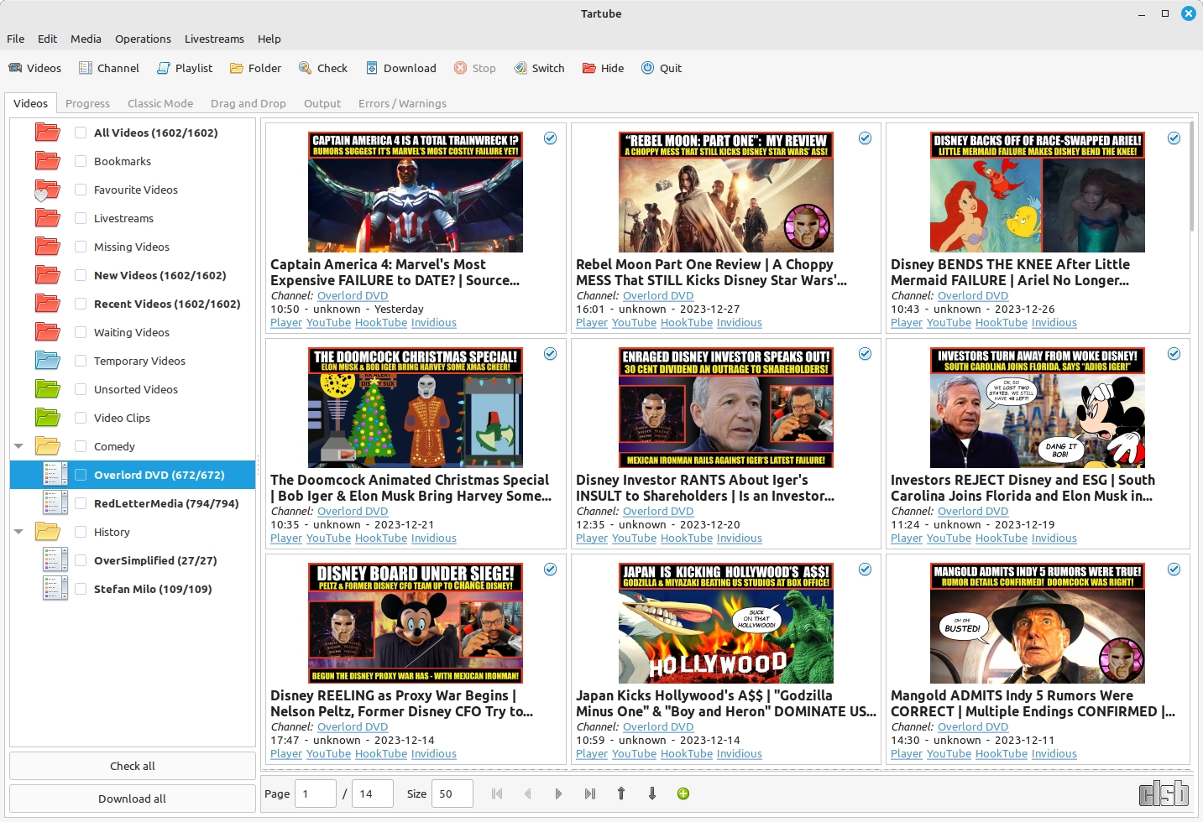
Task: Open the Media menu
Action: click(85, 39)
